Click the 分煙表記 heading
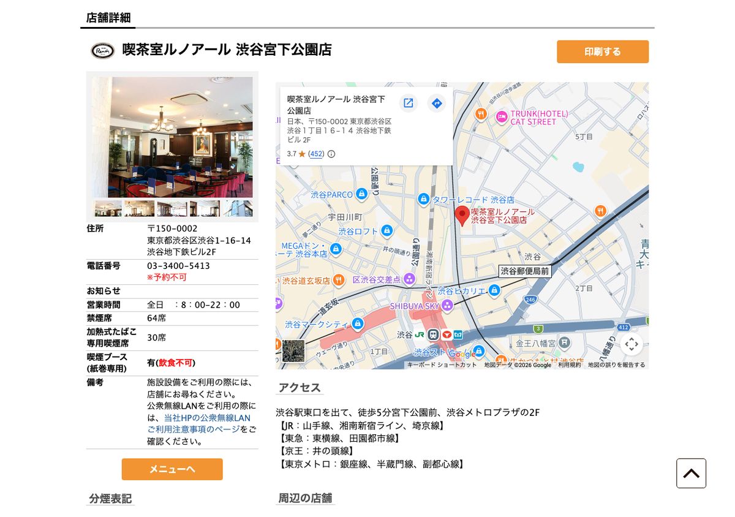Image resolution: width=735 pixels, height=517 pixels. (x=110, y=499)
